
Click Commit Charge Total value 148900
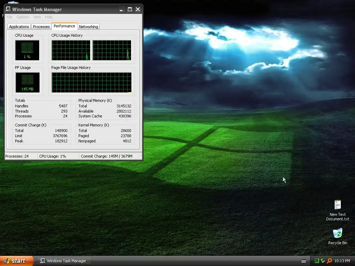coord(61,131)
